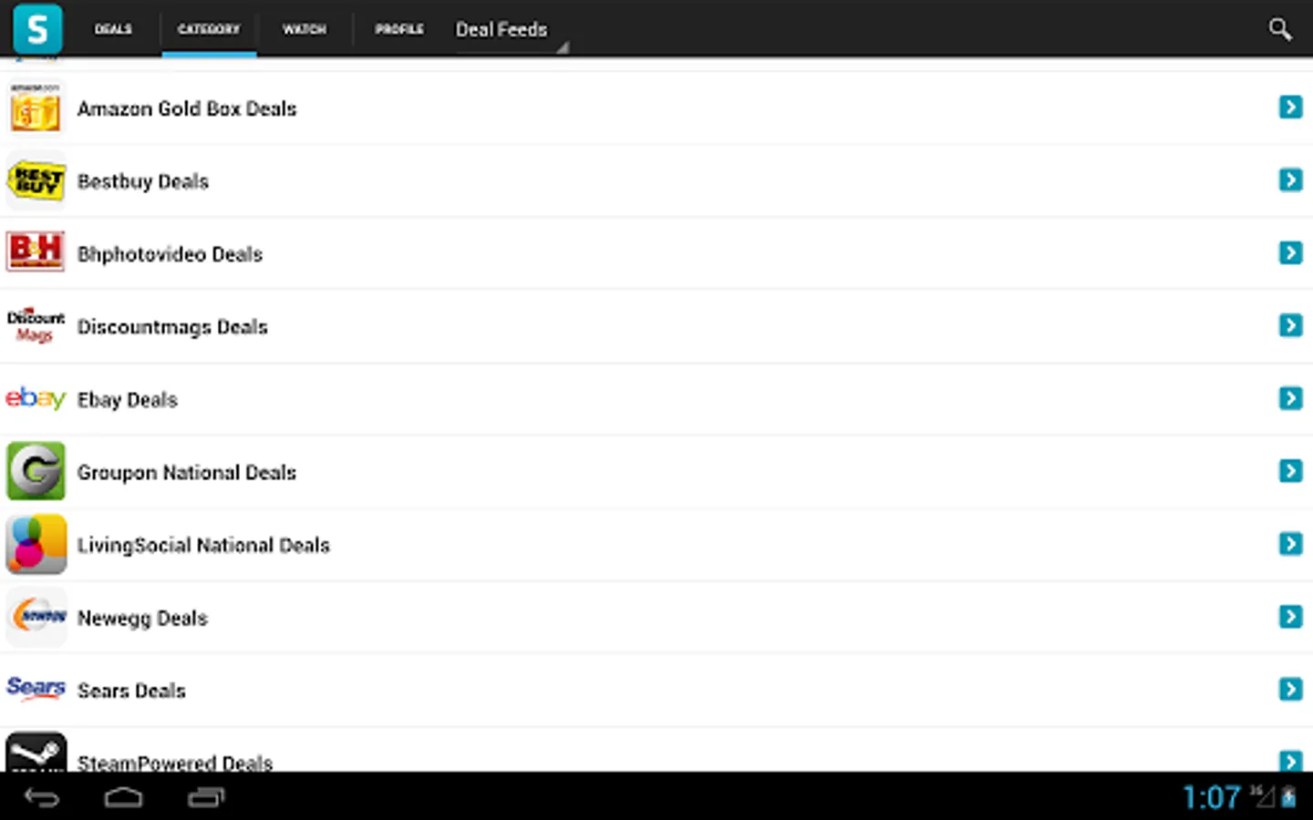Open LivingSocial National Deals arrow
Image resolution: width=1313 pixels, height=820 pixels.
point(1290,544)
